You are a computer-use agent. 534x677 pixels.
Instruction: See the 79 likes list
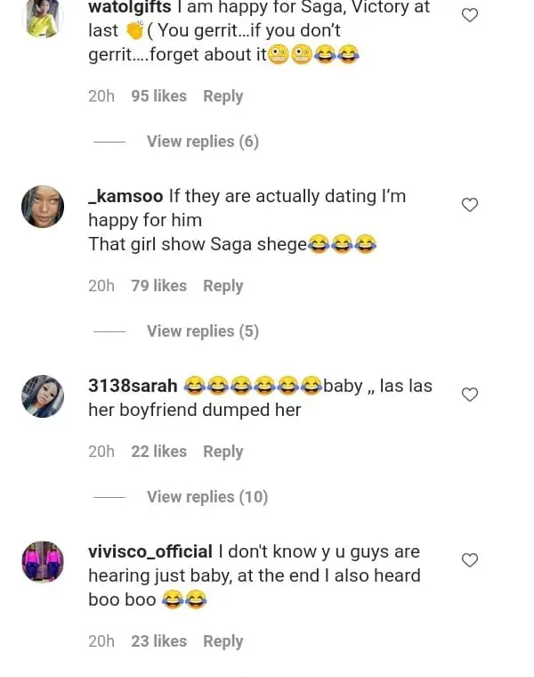158,286
